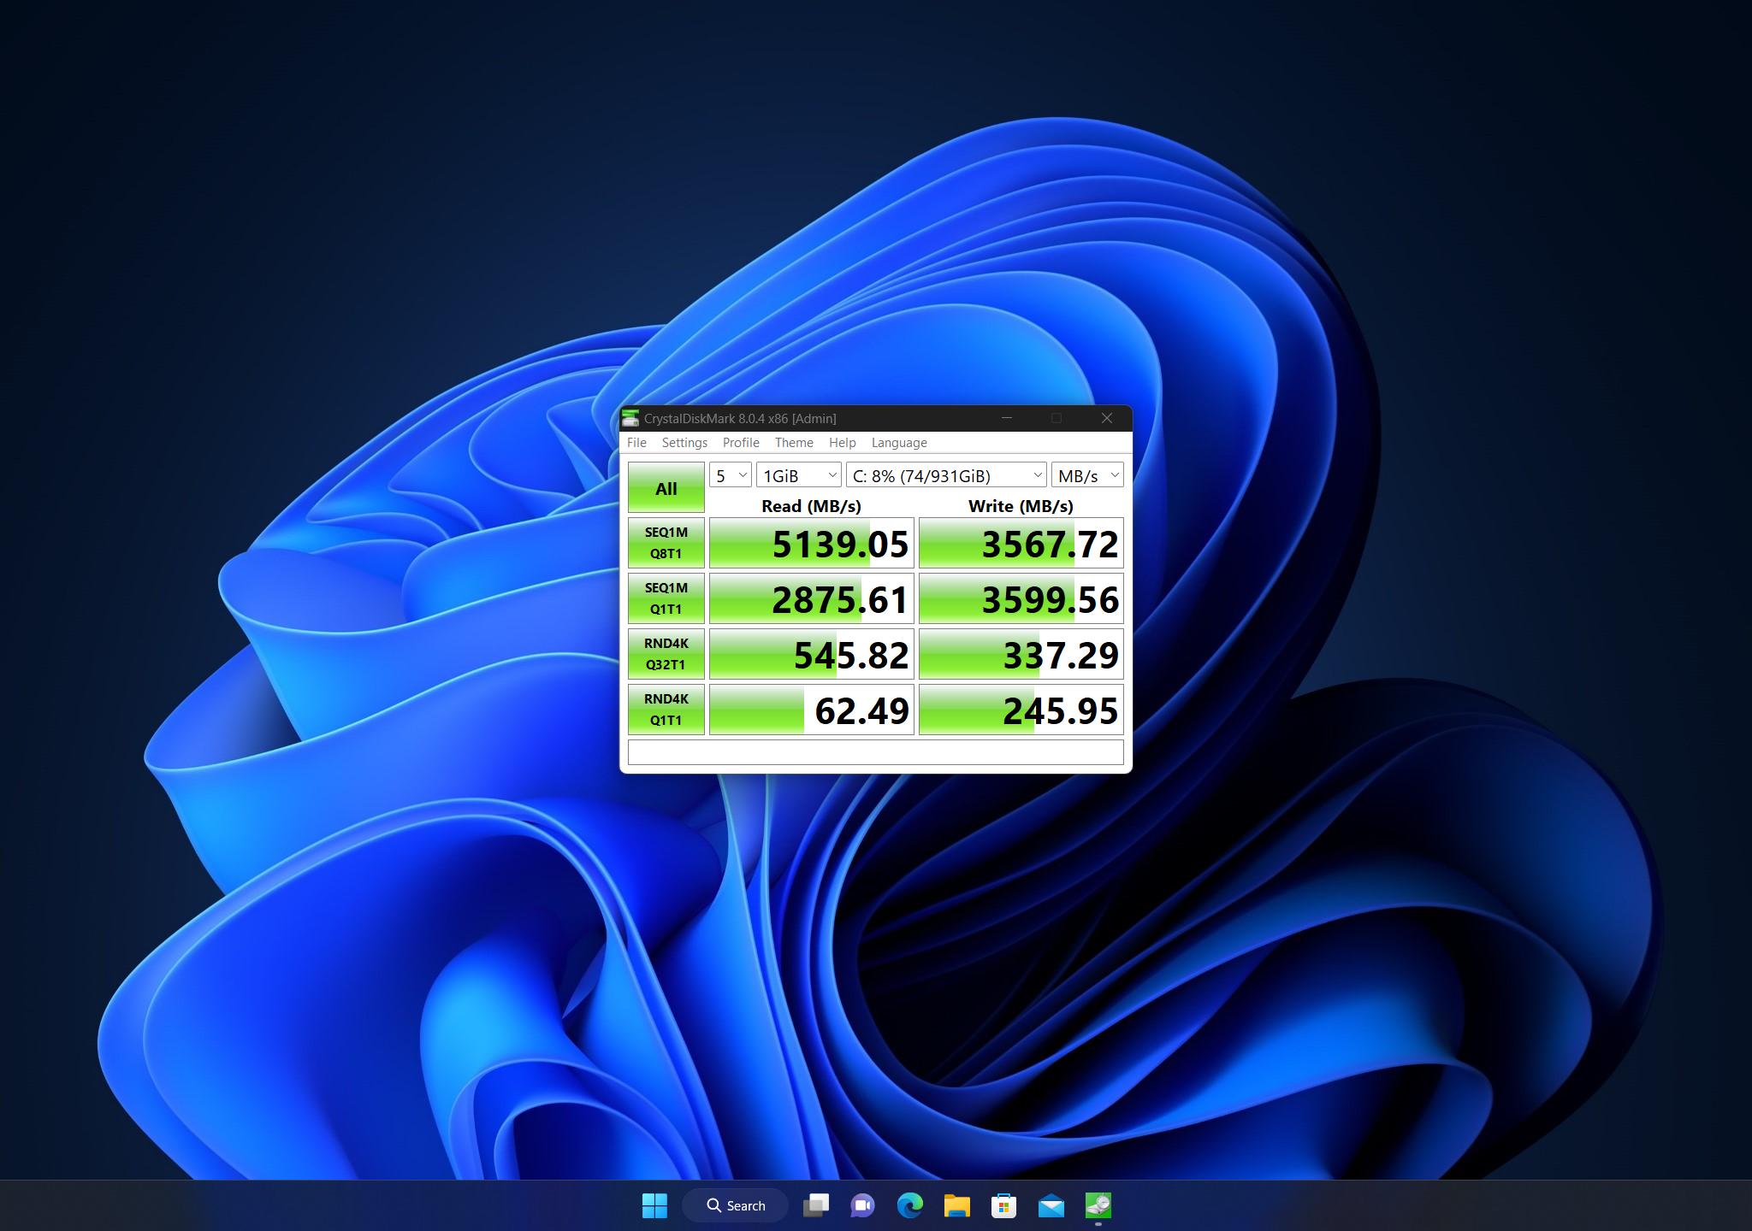Click the empty comment field at bottom

coord(875,752)
